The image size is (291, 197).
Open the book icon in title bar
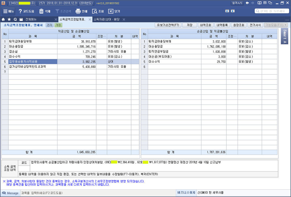point(259,3)
